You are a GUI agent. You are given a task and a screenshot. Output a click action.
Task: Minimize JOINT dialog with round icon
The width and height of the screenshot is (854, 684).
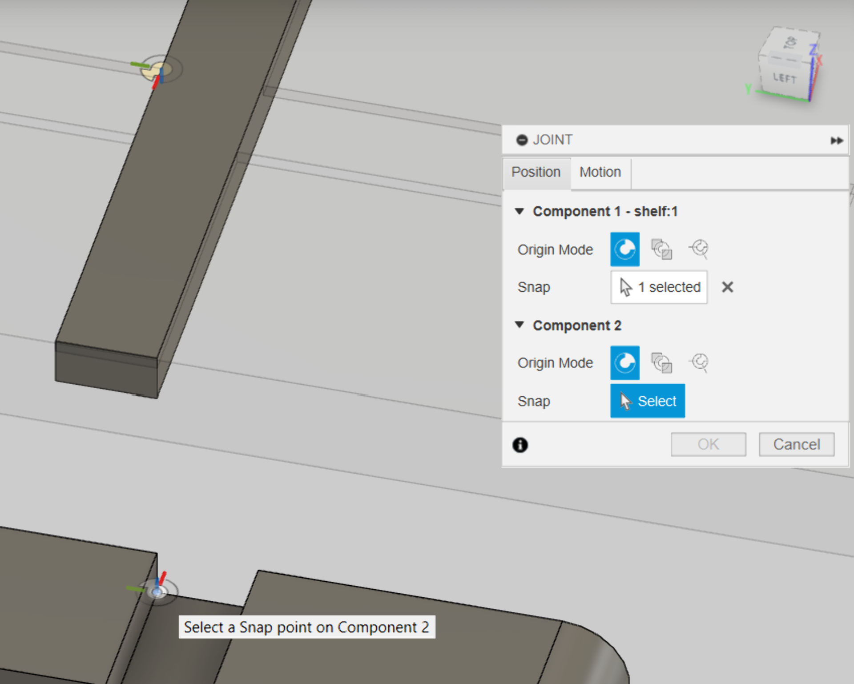521,140
